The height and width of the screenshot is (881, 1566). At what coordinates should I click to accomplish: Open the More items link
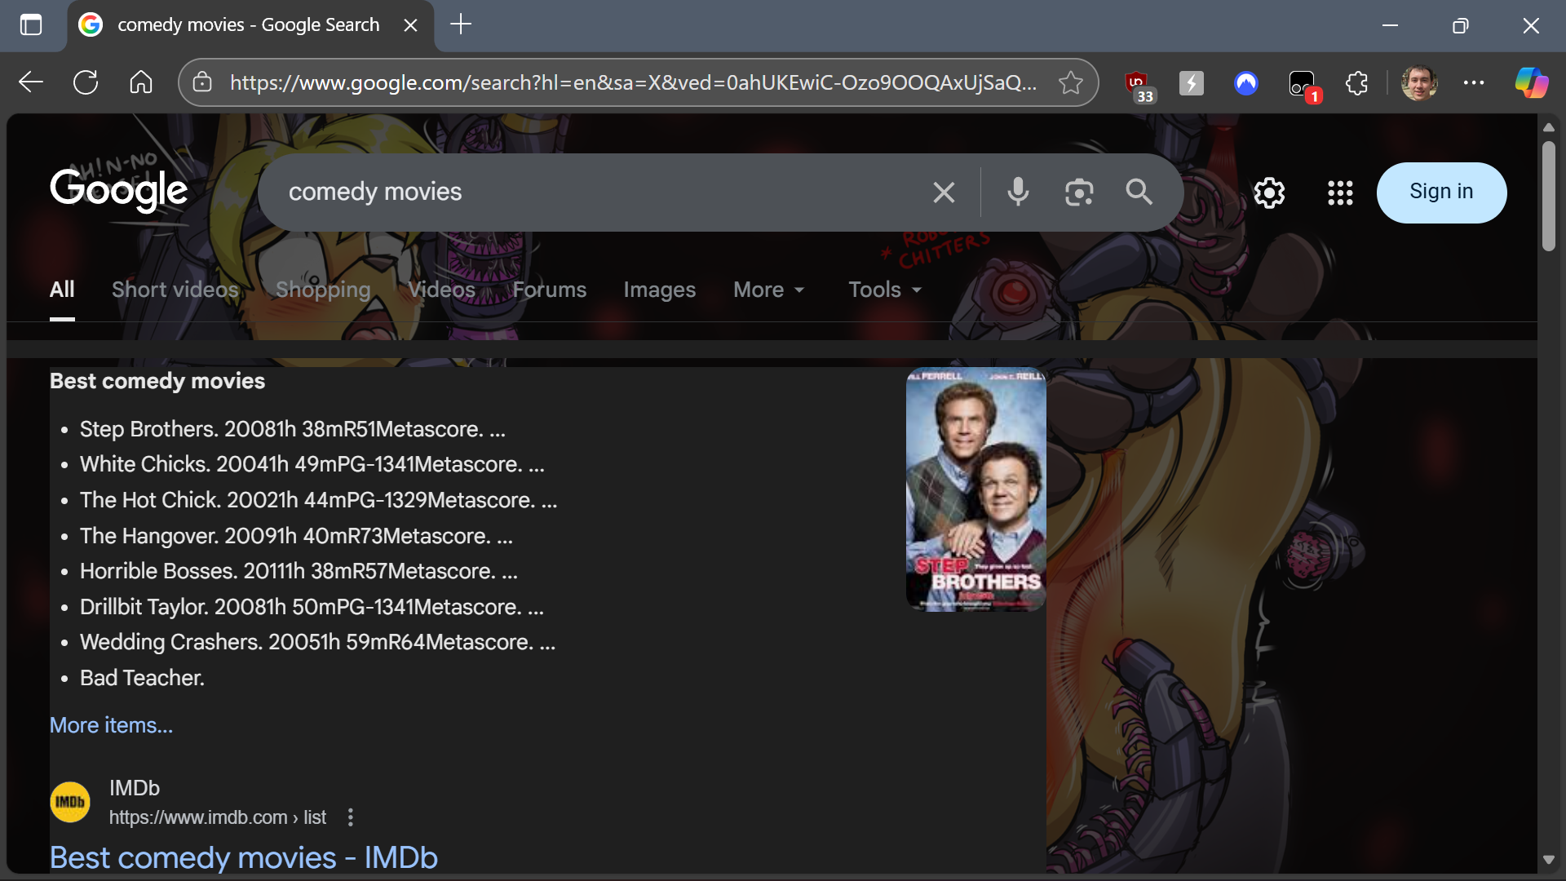click(x=111, y=725)
